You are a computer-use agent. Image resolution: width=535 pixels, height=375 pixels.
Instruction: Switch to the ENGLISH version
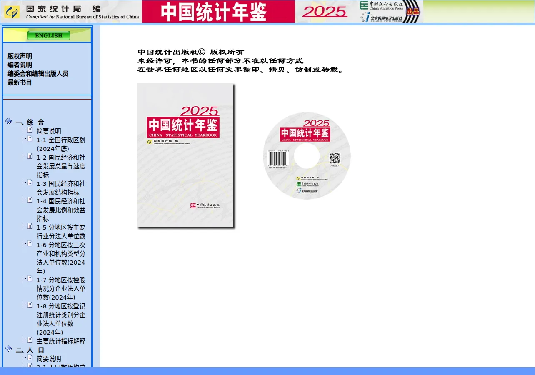pyautogui.click(x=49, y=35)
